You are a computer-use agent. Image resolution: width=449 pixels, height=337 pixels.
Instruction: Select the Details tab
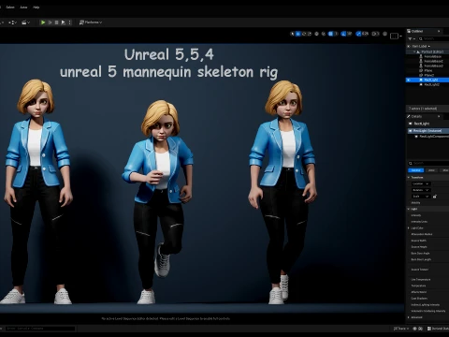tap(416, 116)
